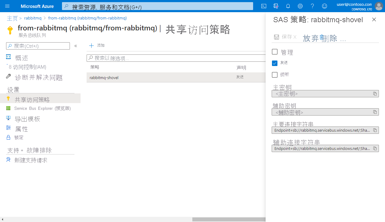The height and width of the screenshot is (222, 385).
Task: Collapse the sidebar with the « chevron
Action: pos(76,46)
